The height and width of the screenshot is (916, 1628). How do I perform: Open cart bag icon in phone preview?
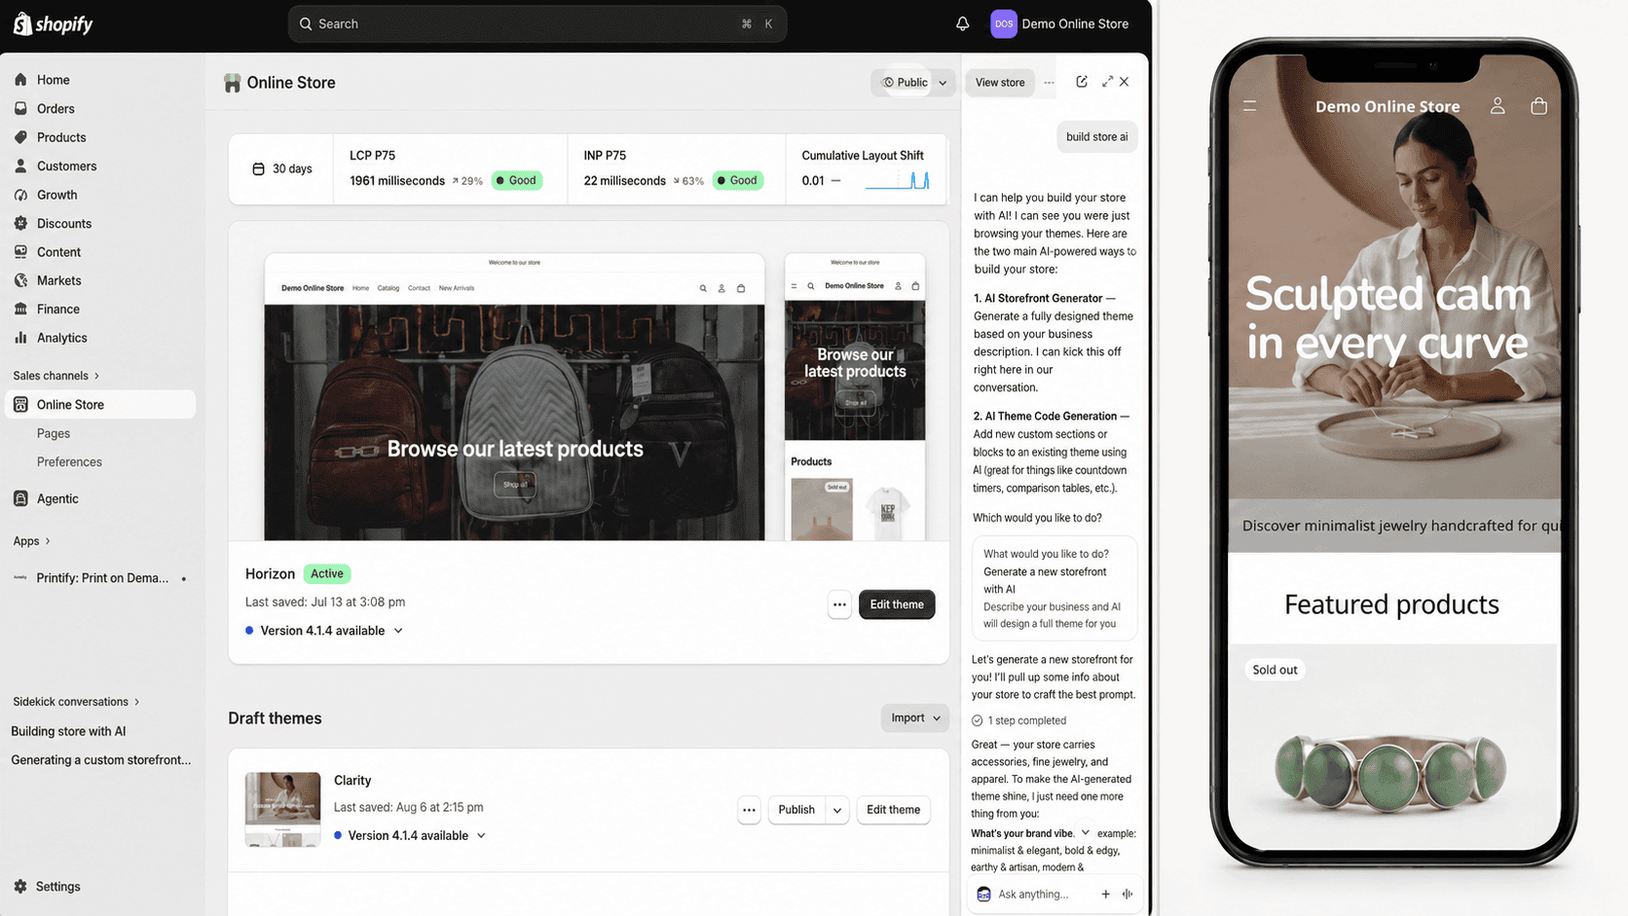[x=1538, y=106]
